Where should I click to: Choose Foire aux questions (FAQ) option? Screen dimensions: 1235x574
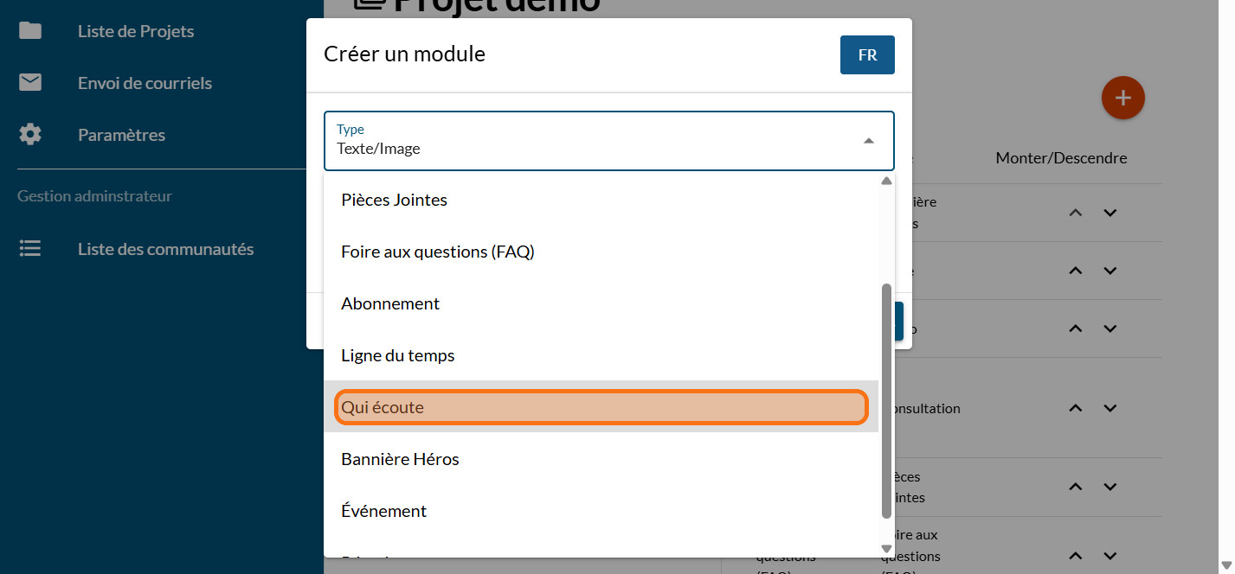438,252
